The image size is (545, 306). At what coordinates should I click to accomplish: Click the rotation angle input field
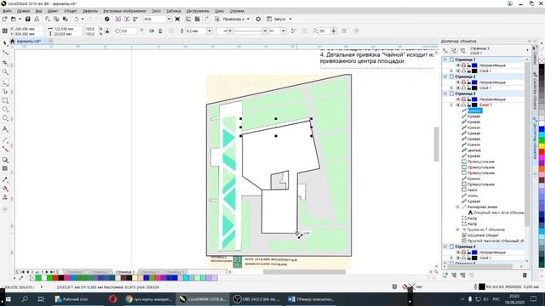tap(129, 31)
